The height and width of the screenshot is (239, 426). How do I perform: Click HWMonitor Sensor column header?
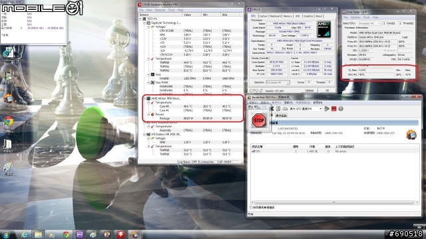coord(160,15)
